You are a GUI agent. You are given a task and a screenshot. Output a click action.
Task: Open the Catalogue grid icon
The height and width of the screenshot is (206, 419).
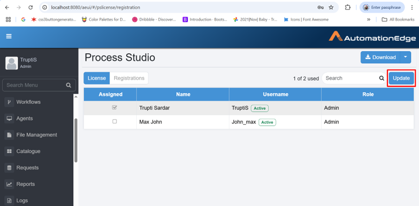pos(9,151)
